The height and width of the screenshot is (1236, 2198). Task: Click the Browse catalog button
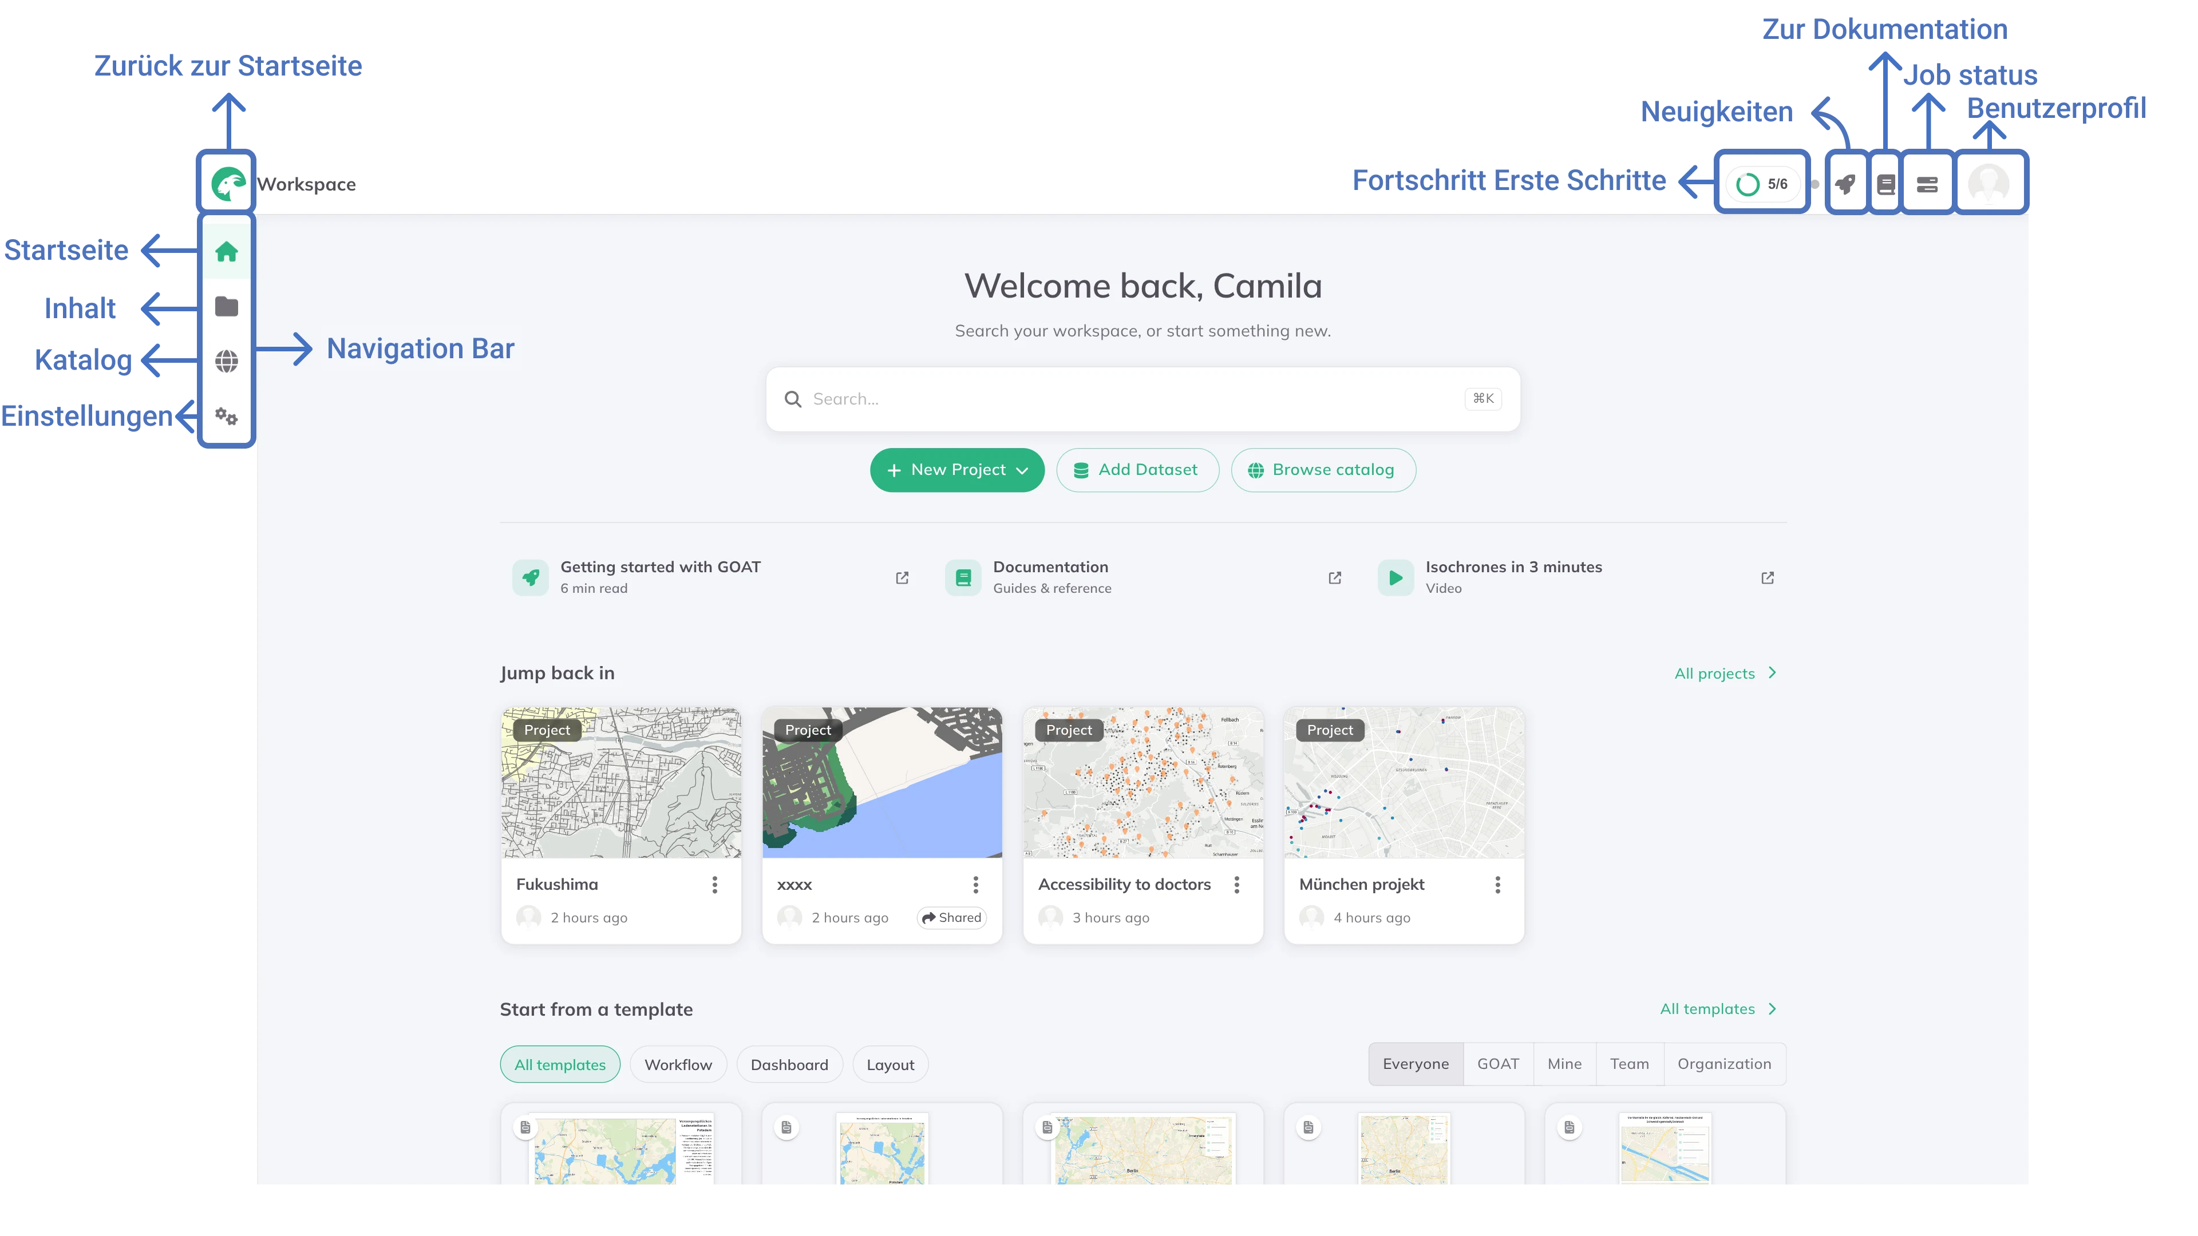[1323, 470]
